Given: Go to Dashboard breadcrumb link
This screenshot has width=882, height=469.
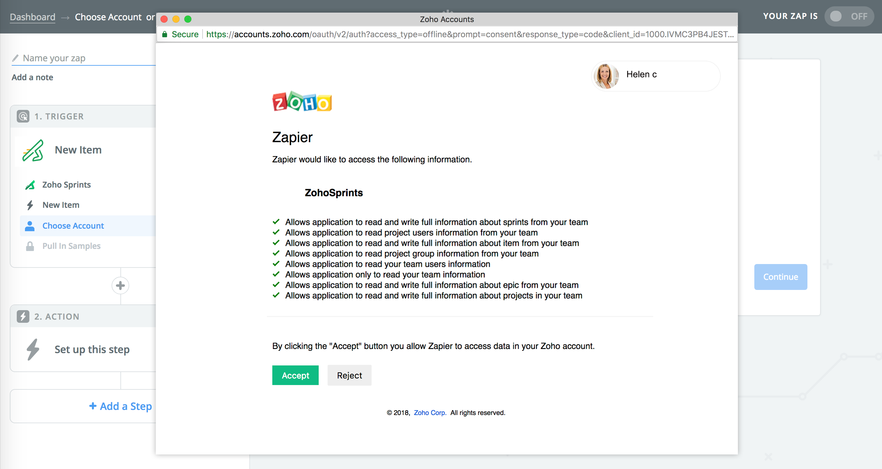Looking at the screenshot, I should pos(33,17).
